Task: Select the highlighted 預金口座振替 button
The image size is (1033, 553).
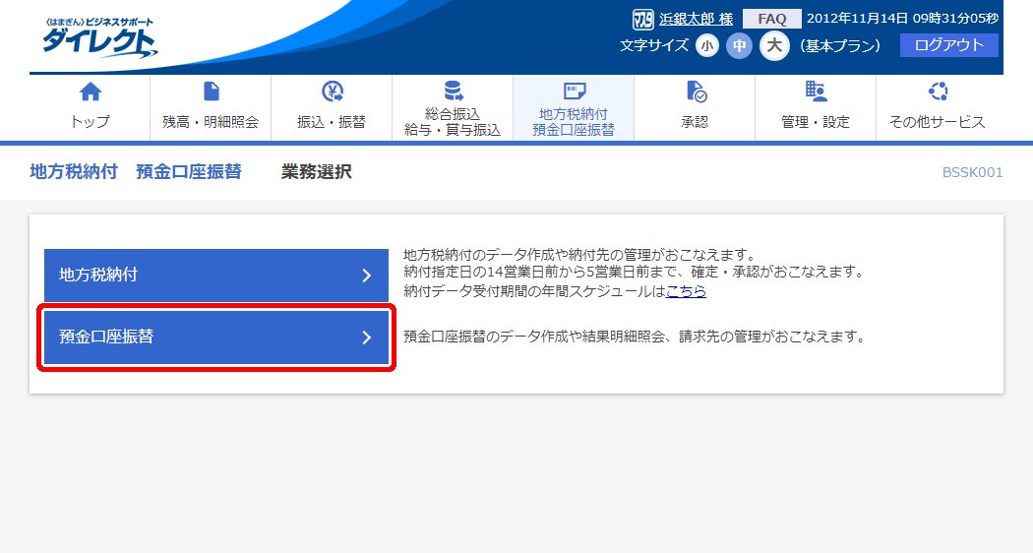Action: click(215, 338)
